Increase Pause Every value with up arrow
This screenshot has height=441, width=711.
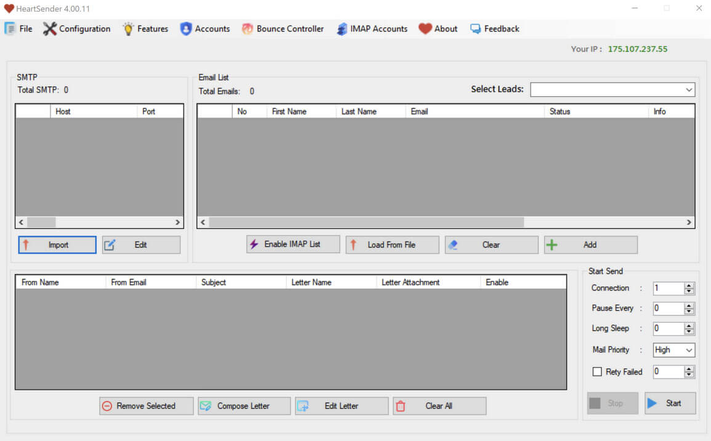pos(689,305)
